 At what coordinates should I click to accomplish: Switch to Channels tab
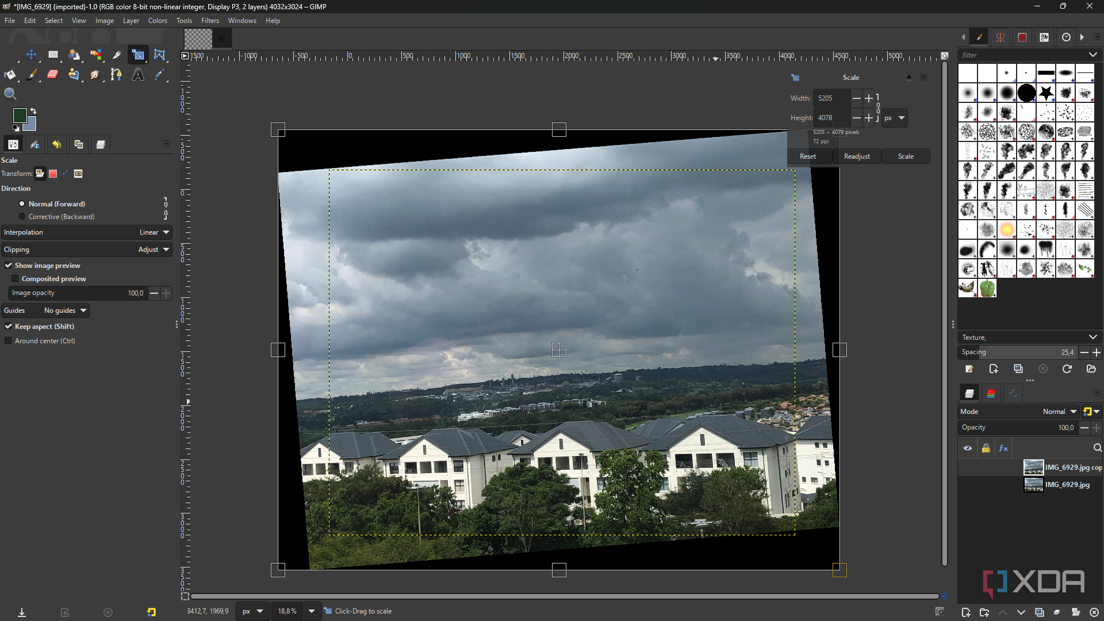991,393
